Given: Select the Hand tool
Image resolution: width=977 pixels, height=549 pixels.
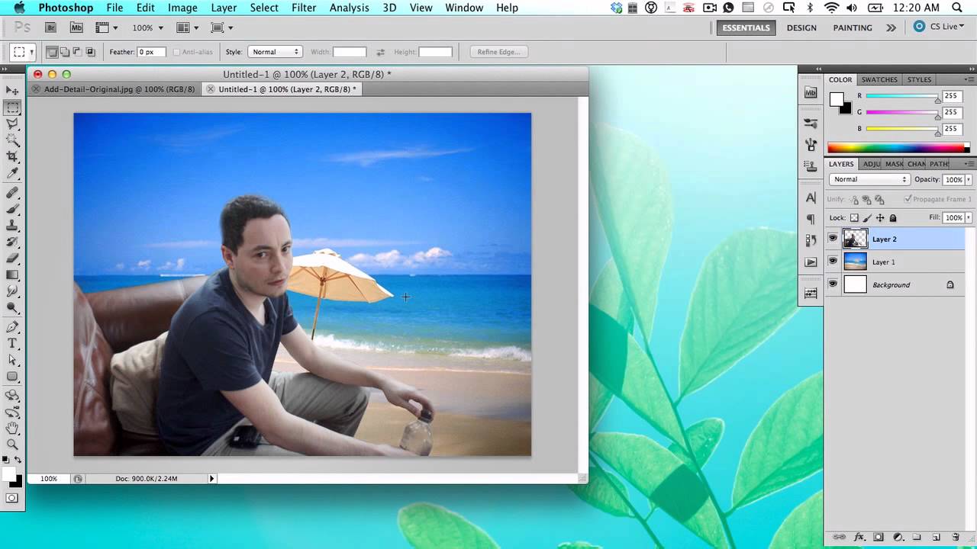Looking at the screenshot, I should pos(12,429).
